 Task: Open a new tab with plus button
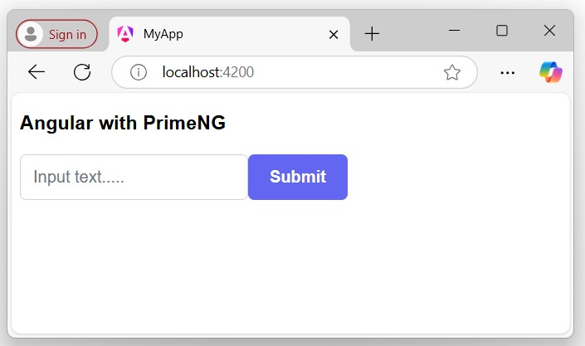point(373,34)
